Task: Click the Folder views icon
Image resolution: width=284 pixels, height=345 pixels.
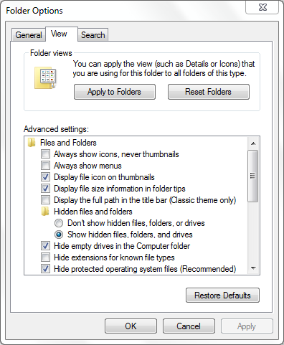Action: click(45, 77)
